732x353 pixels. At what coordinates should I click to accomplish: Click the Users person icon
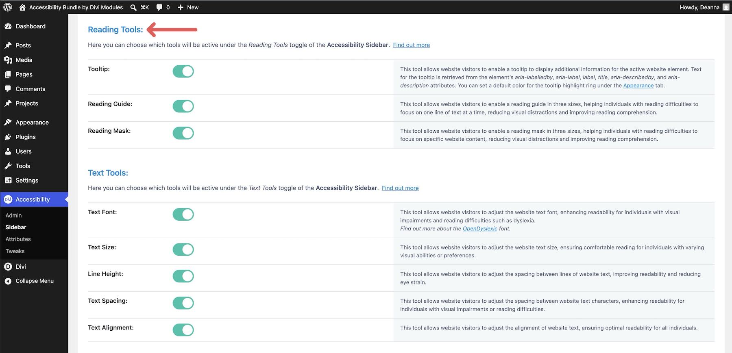click(x=8, y=151)
